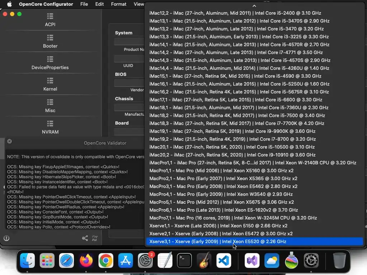This screenshot has height=275, width=367.
Task: Open GarageBand from the dock
Action: 204,260
